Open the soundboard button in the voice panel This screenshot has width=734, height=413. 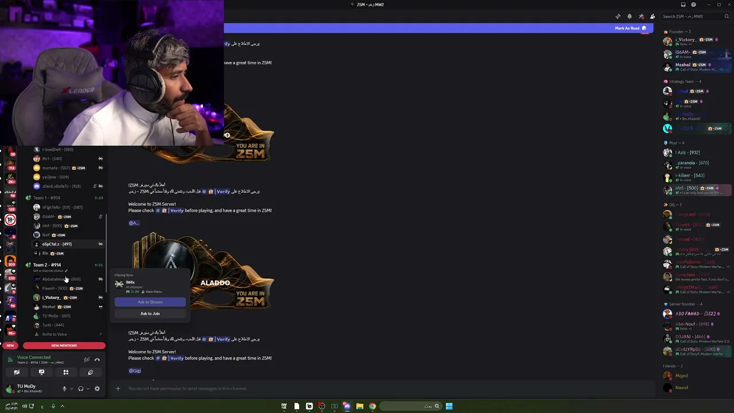(x=91, y=373)
